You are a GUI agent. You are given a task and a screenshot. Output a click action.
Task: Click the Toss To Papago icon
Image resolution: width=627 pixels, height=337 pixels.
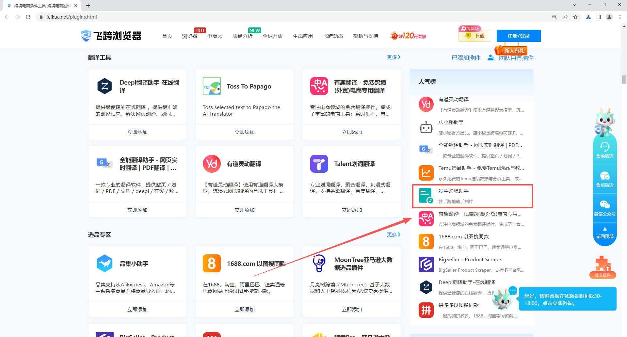212,86
